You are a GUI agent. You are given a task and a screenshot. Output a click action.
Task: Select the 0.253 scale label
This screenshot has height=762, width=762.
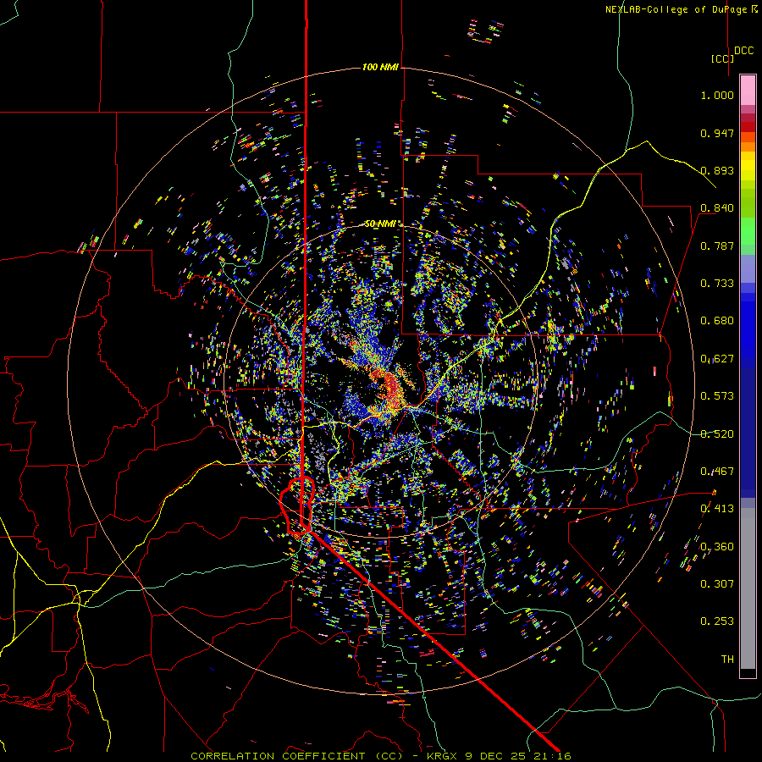(717, 621)
